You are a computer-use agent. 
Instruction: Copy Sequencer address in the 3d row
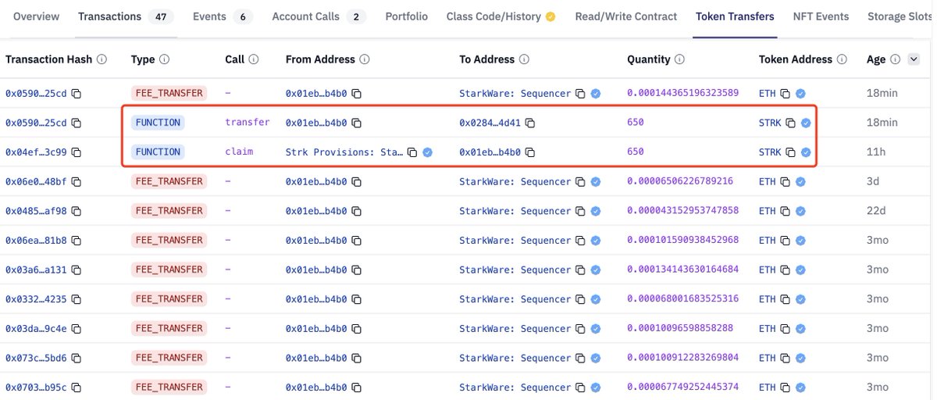click(x=581, y=182)
